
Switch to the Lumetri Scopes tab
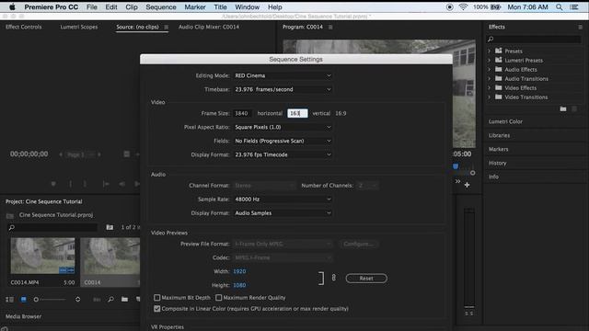point(79,27)
